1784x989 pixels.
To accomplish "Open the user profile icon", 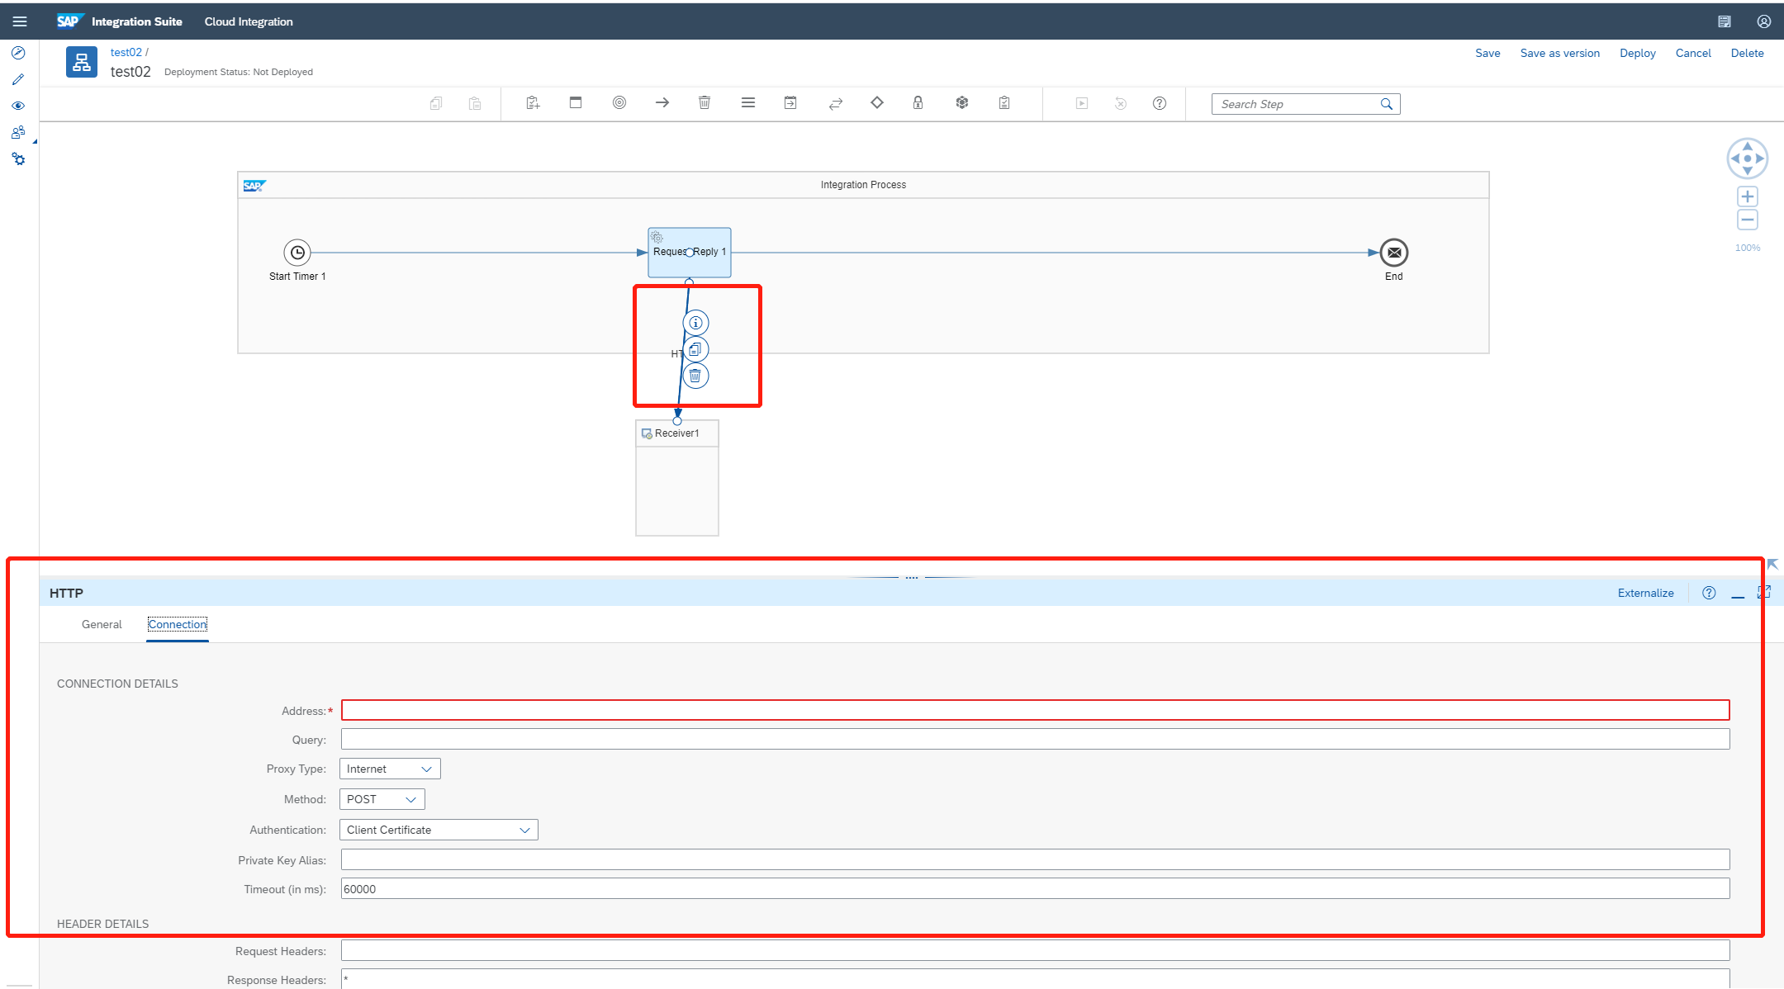I will point(1764,21).
